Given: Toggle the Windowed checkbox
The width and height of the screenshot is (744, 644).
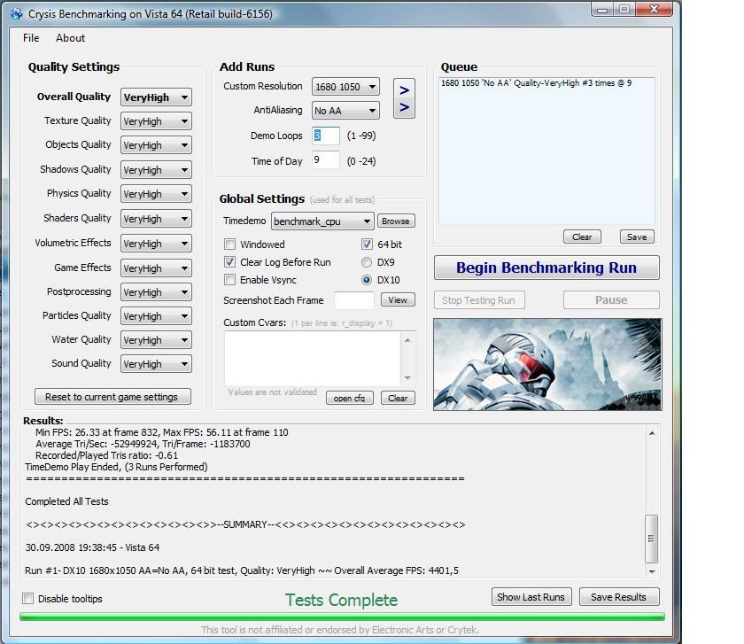Looking at the screenshot, I should tap(229, 244).
